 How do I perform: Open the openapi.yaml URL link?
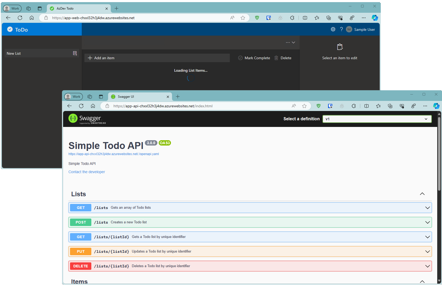114,154
